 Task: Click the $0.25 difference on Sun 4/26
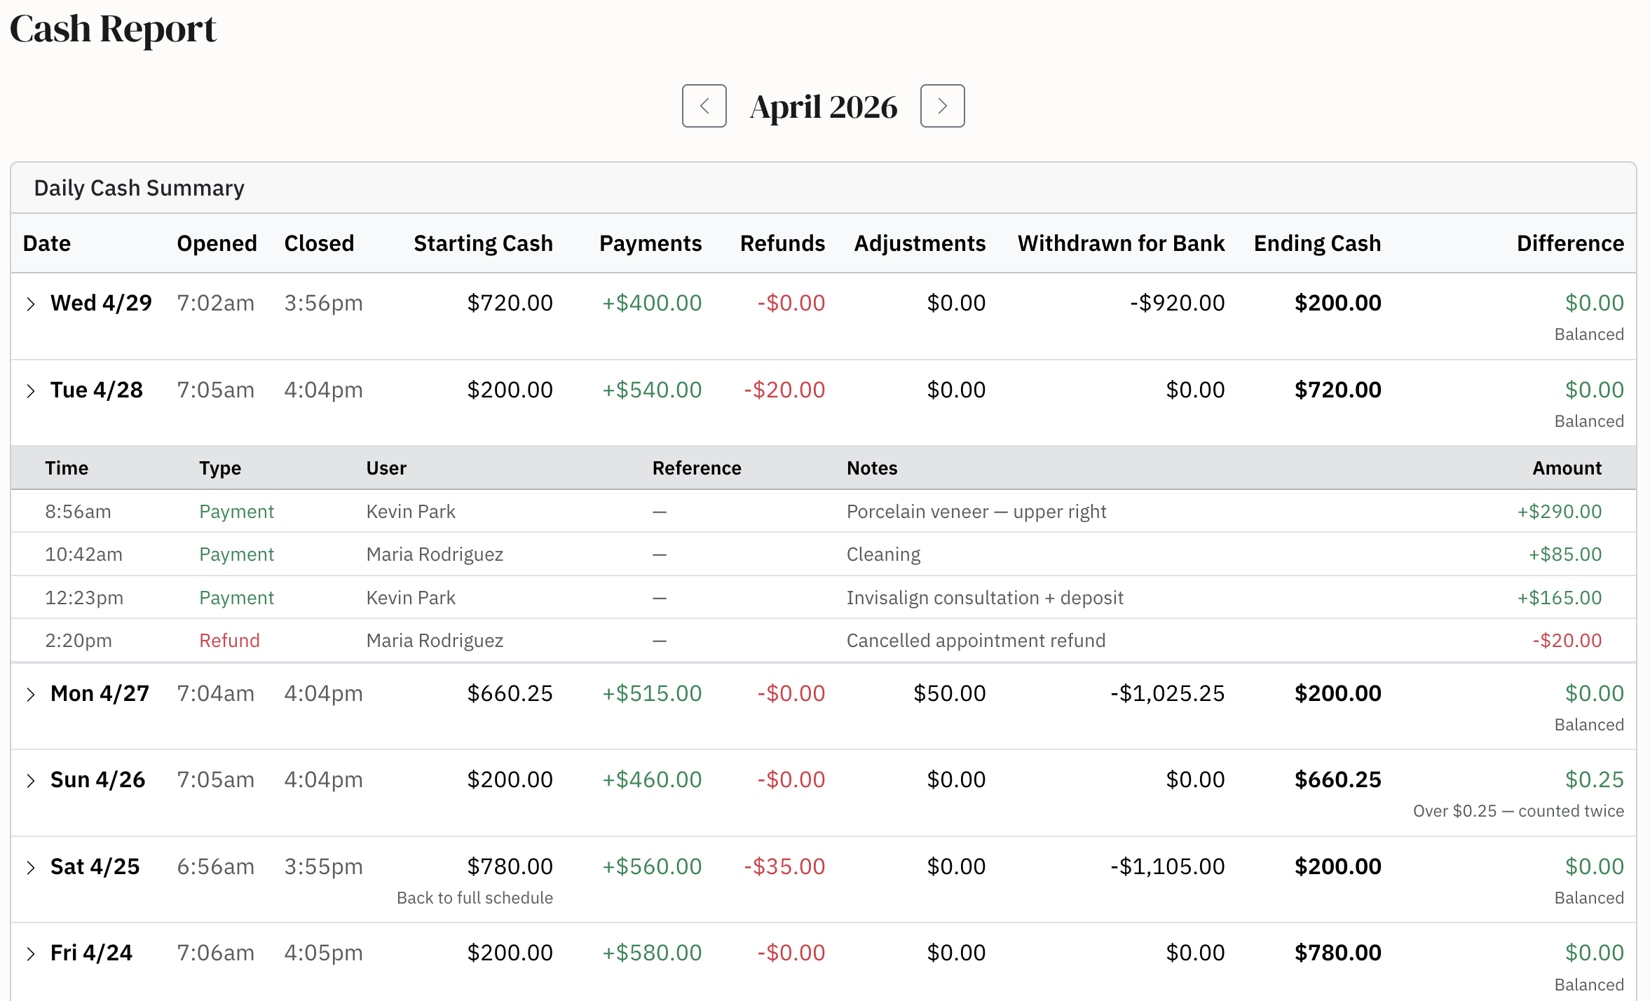[x=1594, y=779]
